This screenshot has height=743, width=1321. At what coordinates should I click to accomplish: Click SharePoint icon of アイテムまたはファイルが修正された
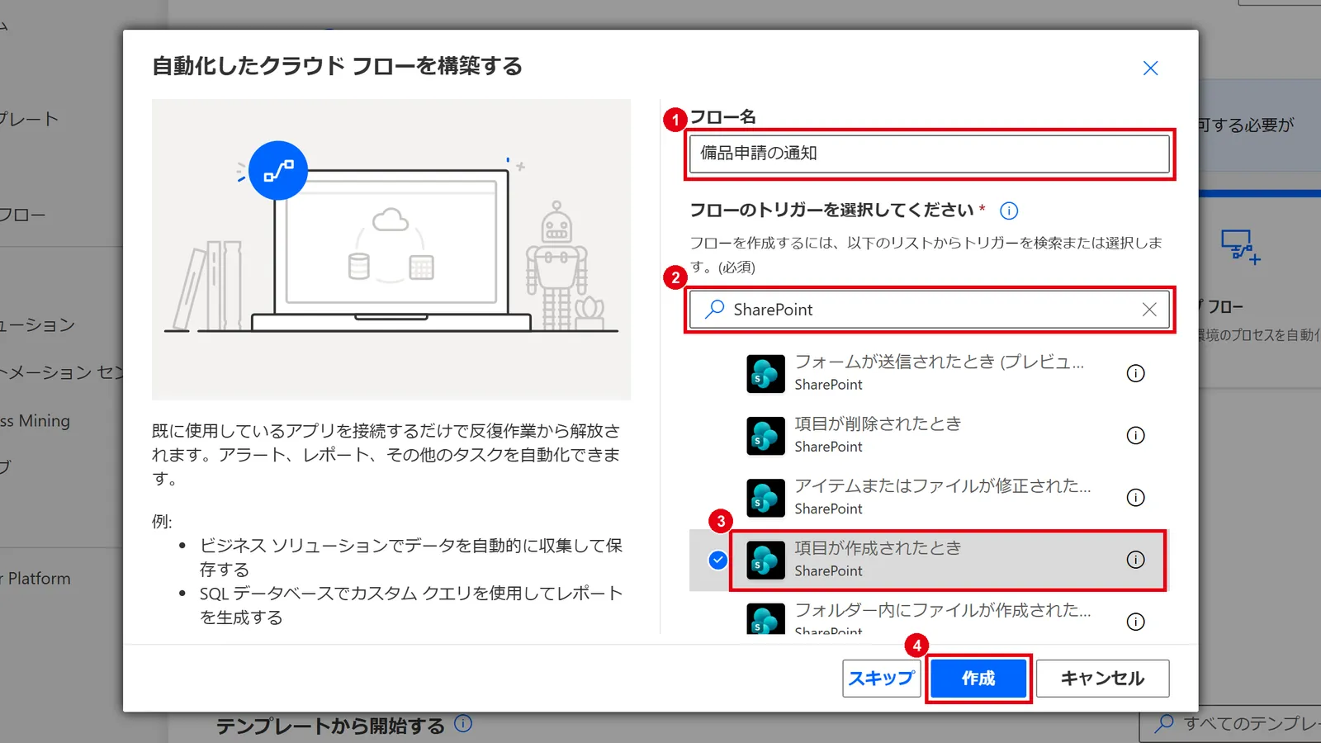(765, 498)
